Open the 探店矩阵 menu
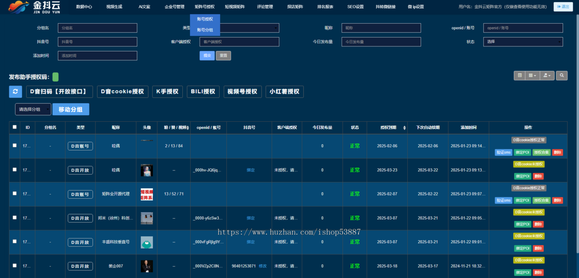Viewport: 579px width, 278px height. [x=295, y=7]
